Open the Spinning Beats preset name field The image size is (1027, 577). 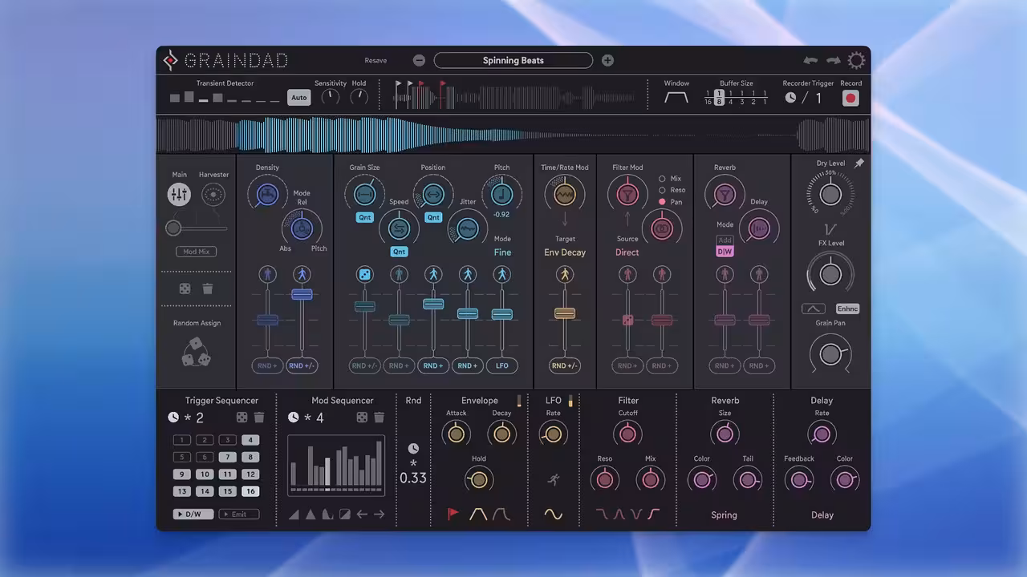click(513, 60)
